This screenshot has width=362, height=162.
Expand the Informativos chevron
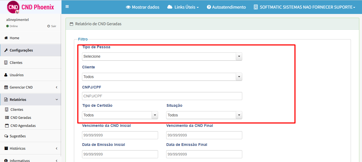tap(57, 160)
